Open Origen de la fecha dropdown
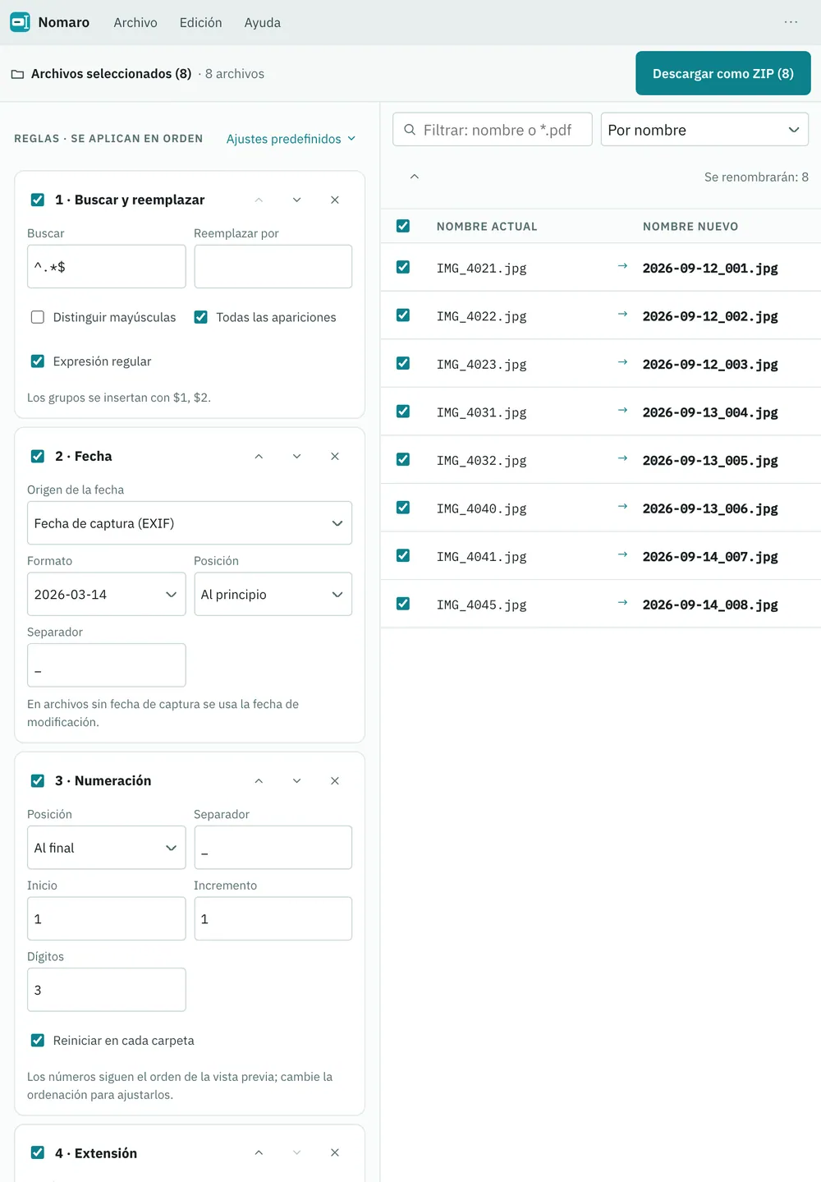 coord(190,523)
